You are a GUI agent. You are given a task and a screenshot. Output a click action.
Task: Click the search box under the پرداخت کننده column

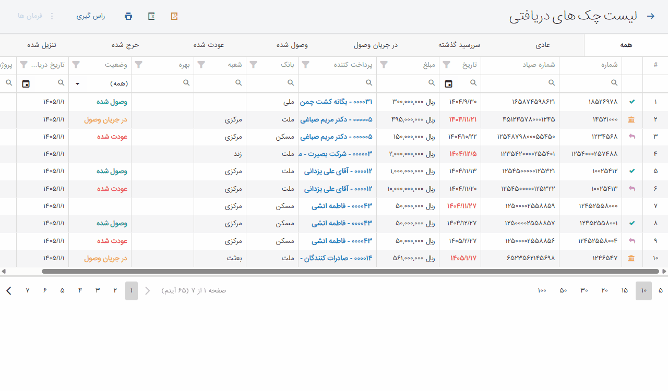click(x=337, y=83)
